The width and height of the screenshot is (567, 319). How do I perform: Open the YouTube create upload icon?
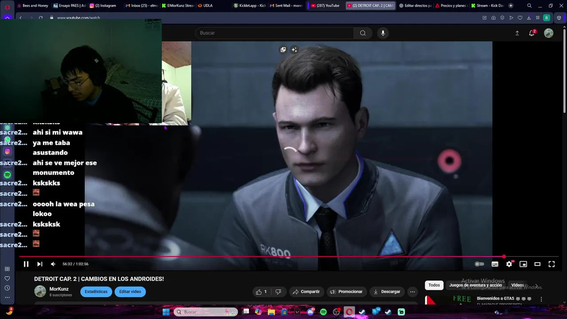point(517,33)
